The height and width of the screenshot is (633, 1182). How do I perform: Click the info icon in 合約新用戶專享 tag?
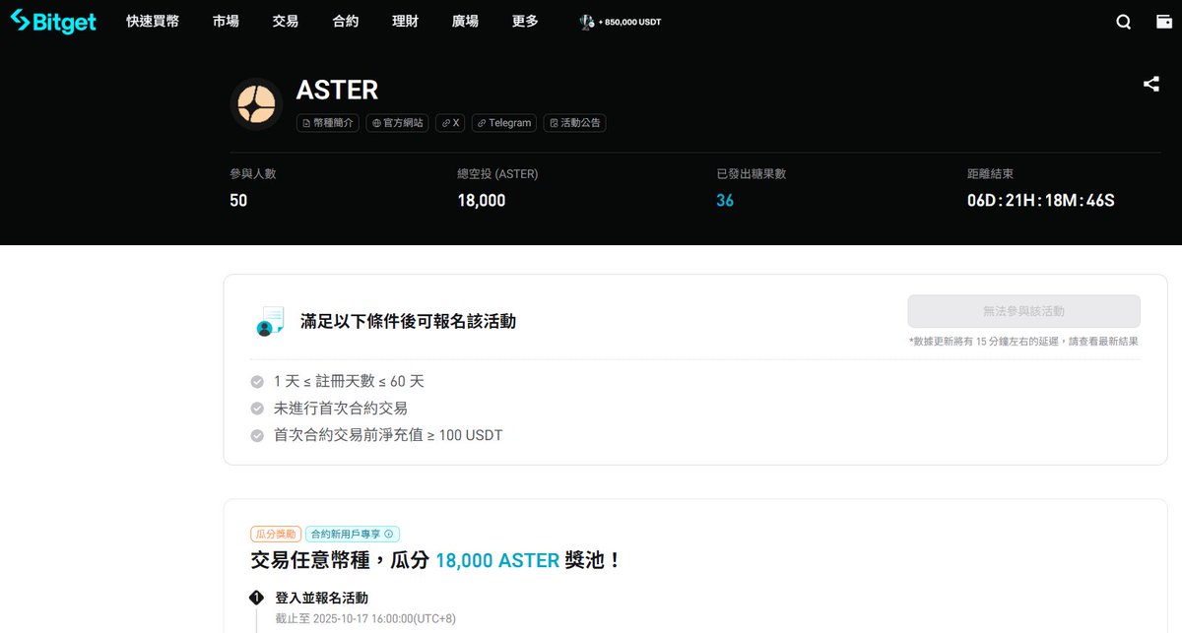[x=389, y=534]
